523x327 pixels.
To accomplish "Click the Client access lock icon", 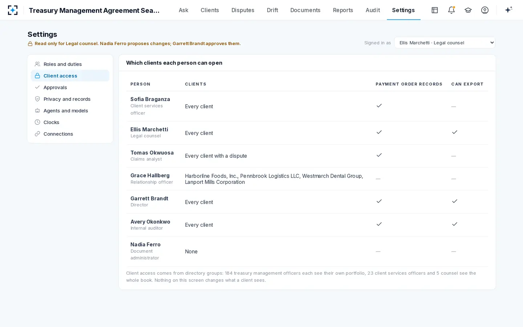I will (37, 76).
